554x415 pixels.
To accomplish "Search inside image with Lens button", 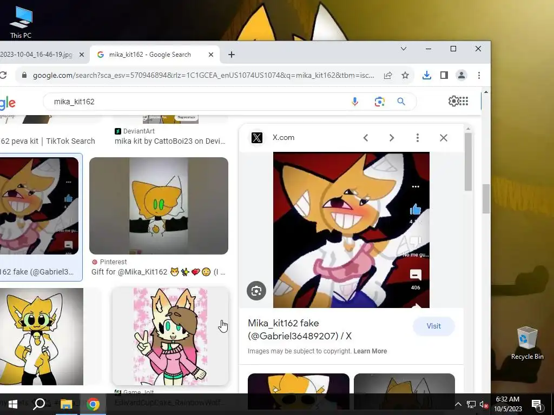I will click(256, 291).
